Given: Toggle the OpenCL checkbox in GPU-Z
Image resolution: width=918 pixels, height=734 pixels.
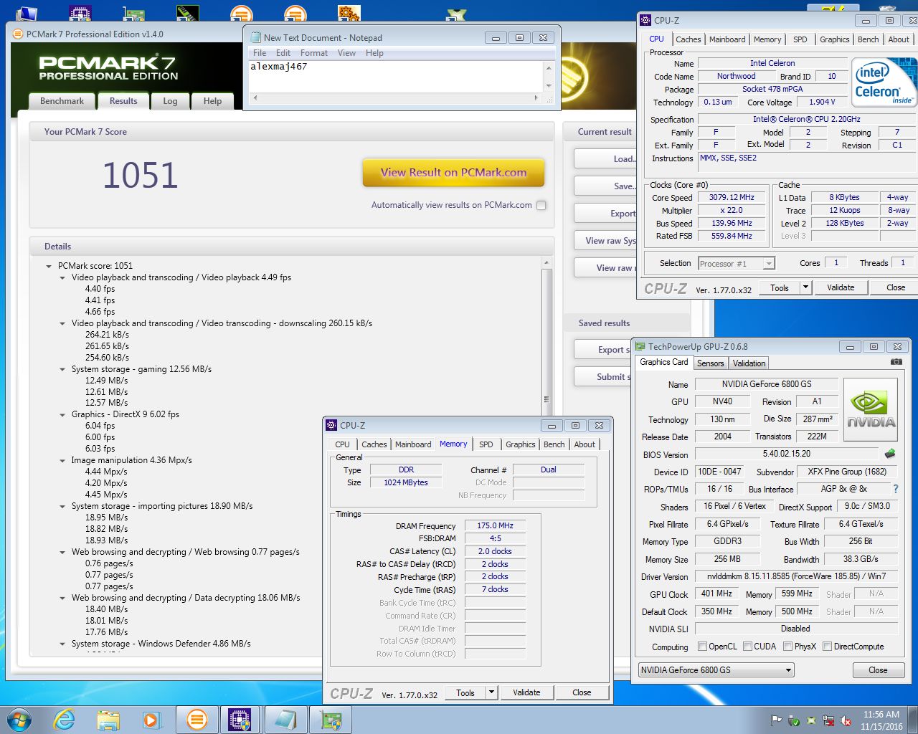Looking at the screenshot, I should pyautogui.click(x=703, y=647).
